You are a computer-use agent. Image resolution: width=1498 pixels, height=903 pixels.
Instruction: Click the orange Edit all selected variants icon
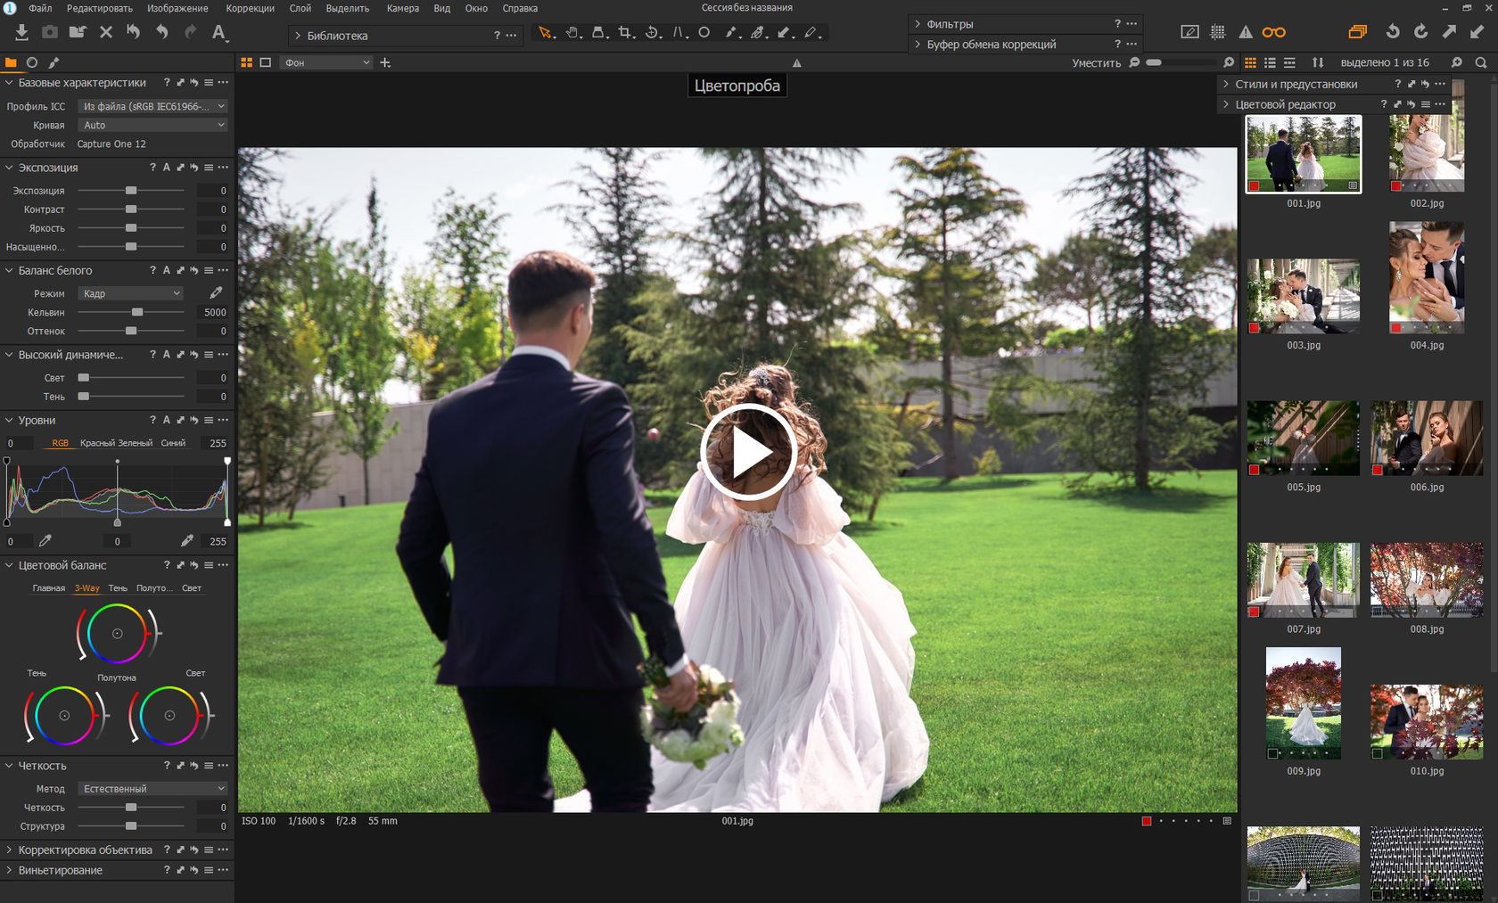pos(1357,32)
